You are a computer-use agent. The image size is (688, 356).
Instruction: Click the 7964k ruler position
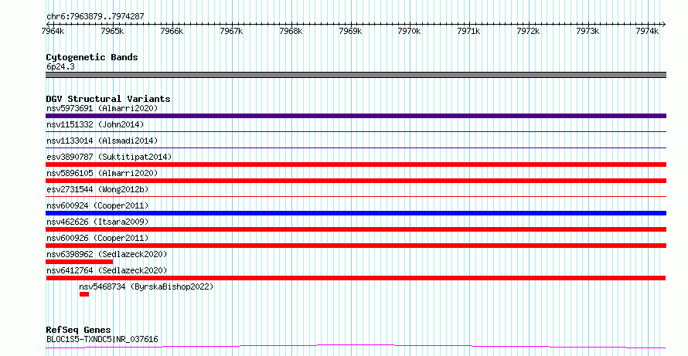pos(53,32)
